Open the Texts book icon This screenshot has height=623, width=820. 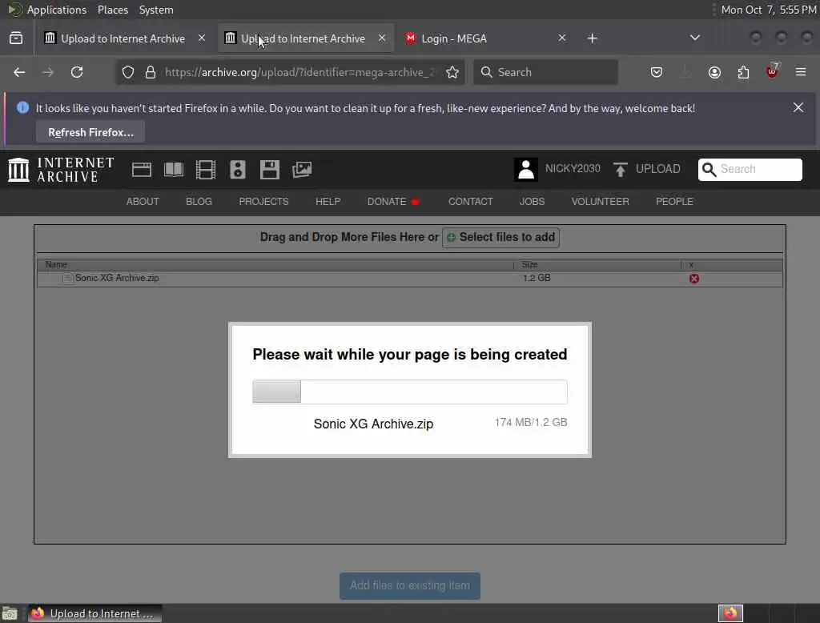point(174,170)
